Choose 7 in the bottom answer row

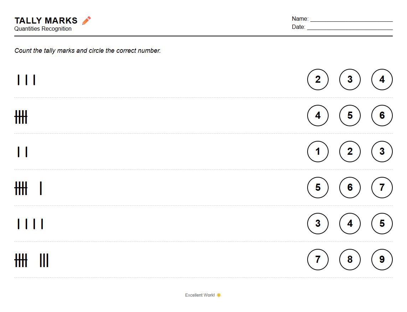pos(318,260)
